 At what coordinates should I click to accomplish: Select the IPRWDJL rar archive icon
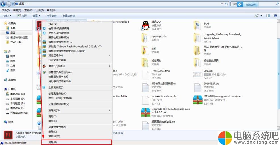pyautogui.click(x=197, y=100)
